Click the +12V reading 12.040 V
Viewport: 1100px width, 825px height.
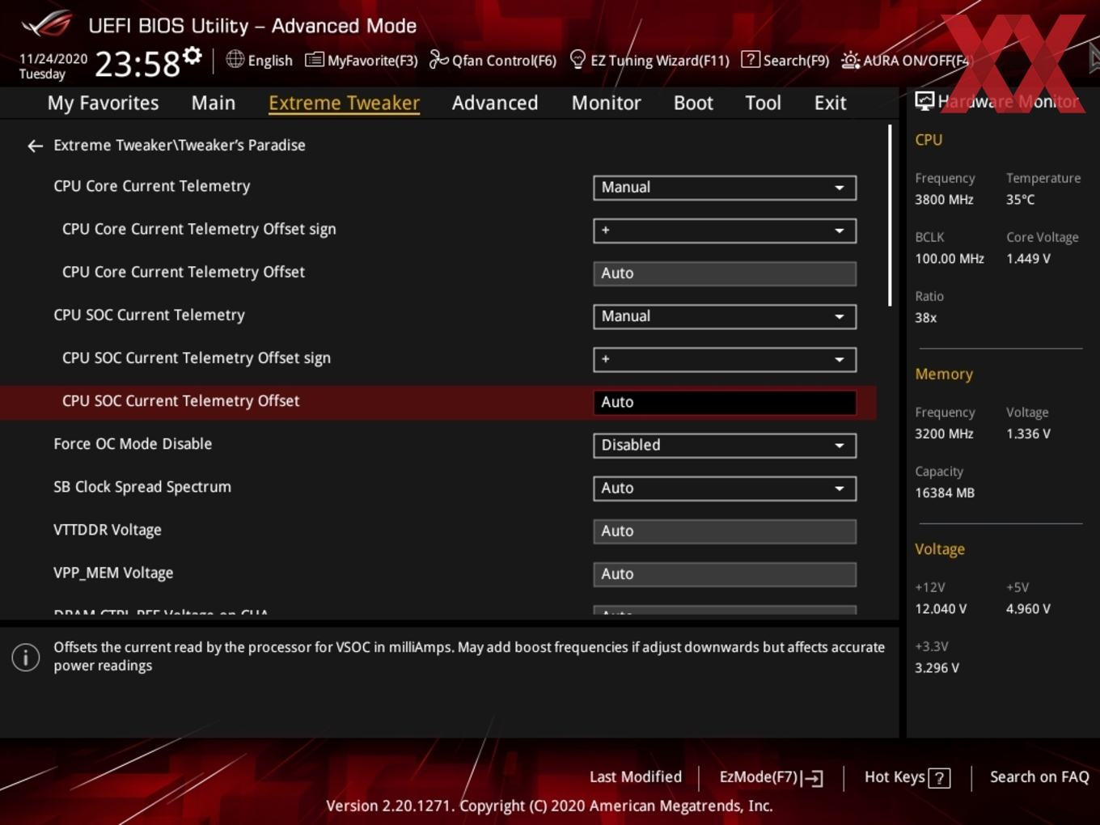coord(941,609)
